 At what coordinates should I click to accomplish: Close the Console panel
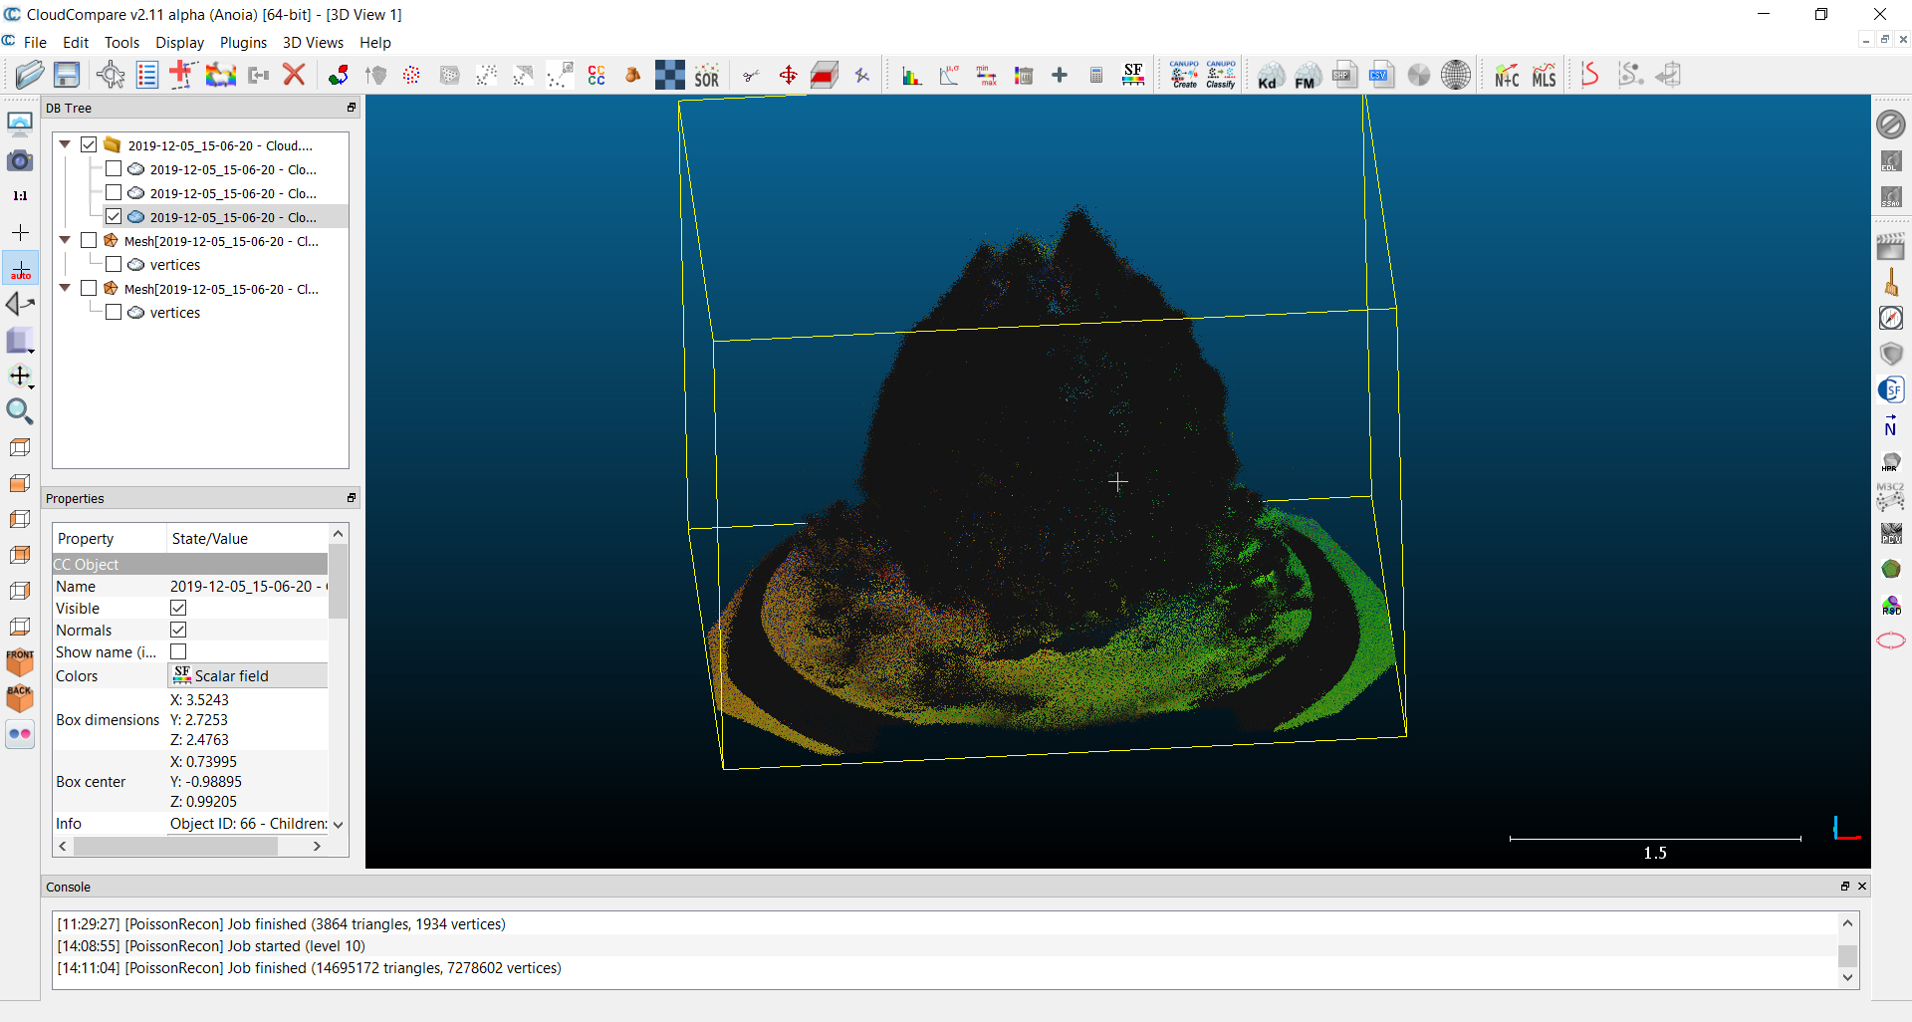pyautogui.click(x=1862, y=886)
